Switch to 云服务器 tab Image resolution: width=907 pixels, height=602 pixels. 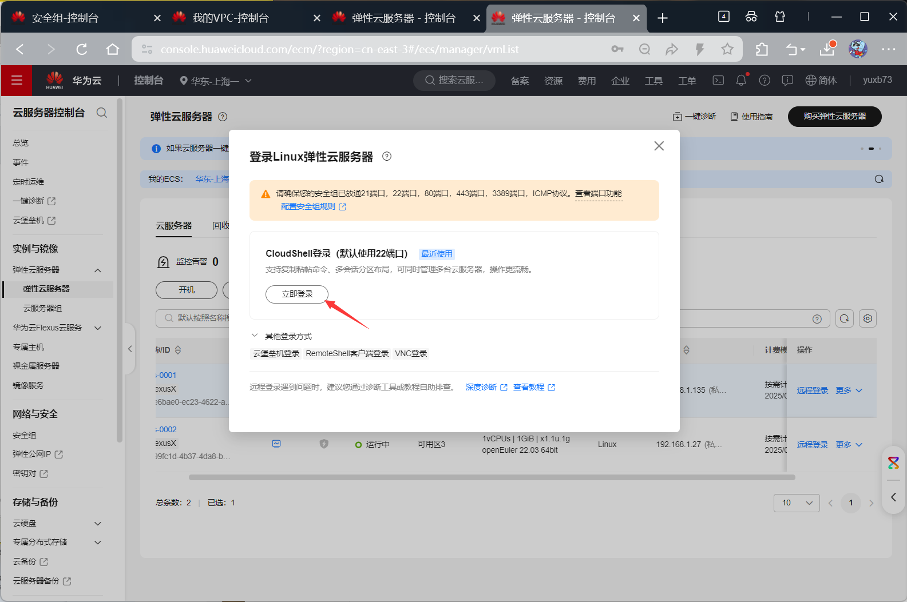tap(174, 226)
